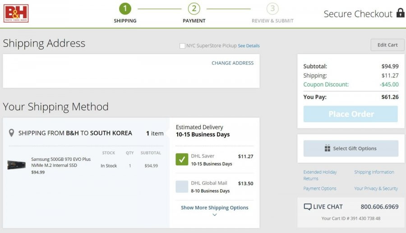This screenshot has width=406, height=233.
Task: Click the Secure Checkout padlock icon
Action: click(400, 13)
